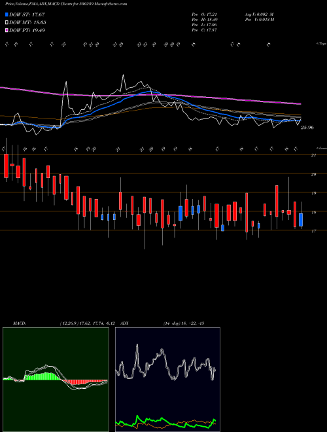Click the 17 price axis label
Image resolution: width=327 pixels, height=432 pixels.
313,232
